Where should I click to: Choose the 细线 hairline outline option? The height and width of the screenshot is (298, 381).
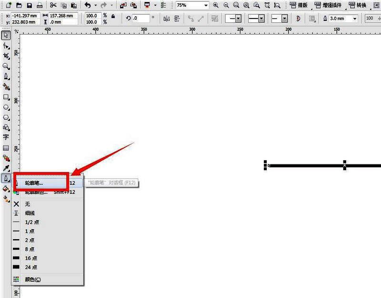[x=30, y=213]
